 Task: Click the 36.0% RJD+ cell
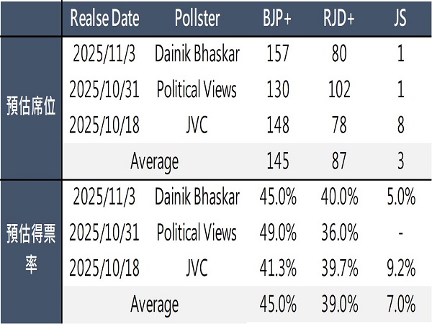click(x=338, y=233)
